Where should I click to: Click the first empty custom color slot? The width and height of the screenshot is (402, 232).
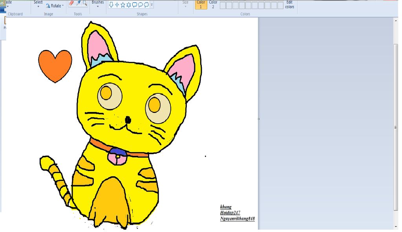click(223, 5)
